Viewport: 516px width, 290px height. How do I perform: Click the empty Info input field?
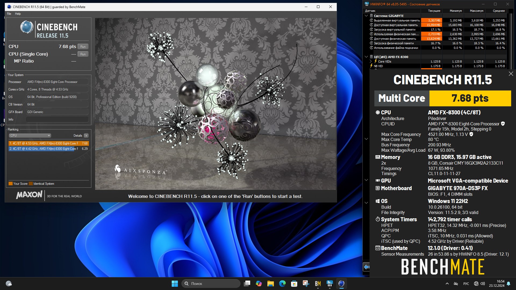57,119
